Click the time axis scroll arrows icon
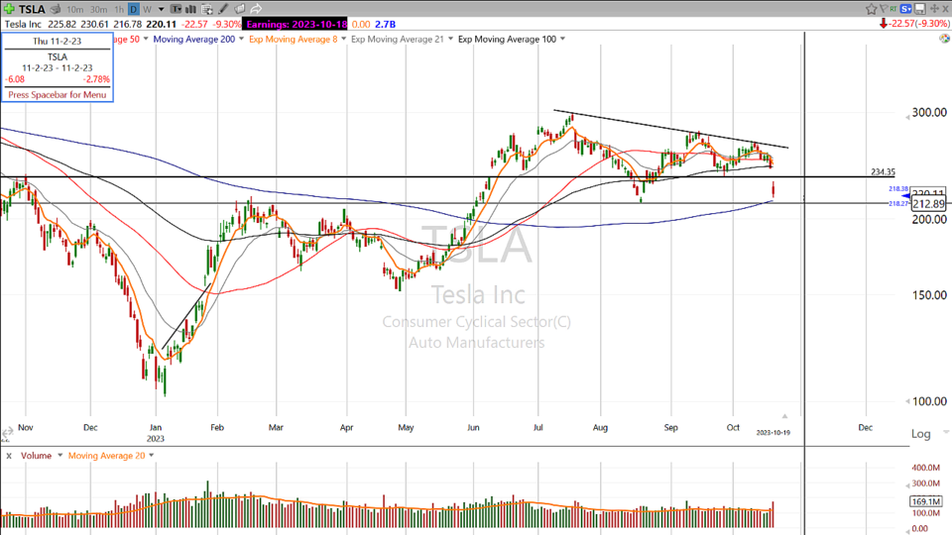The width and height of the screenshot is (952, 535). click(x=7, y=433)
